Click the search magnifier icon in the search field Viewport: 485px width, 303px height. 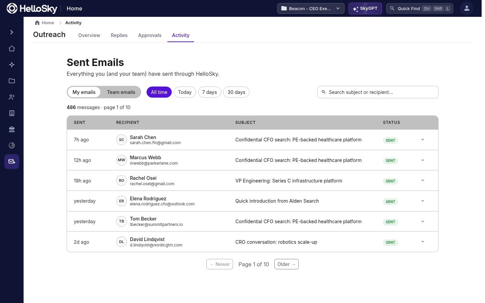point(324,92)
